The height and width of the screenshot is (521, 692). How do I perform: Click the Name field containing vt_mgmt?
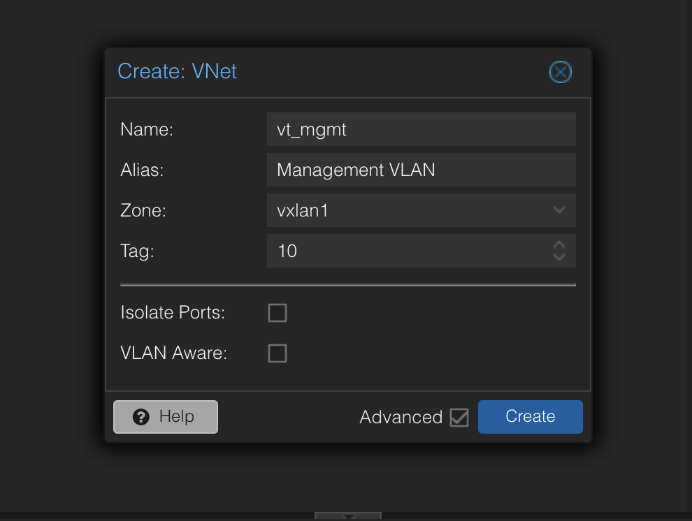(421, 129)
